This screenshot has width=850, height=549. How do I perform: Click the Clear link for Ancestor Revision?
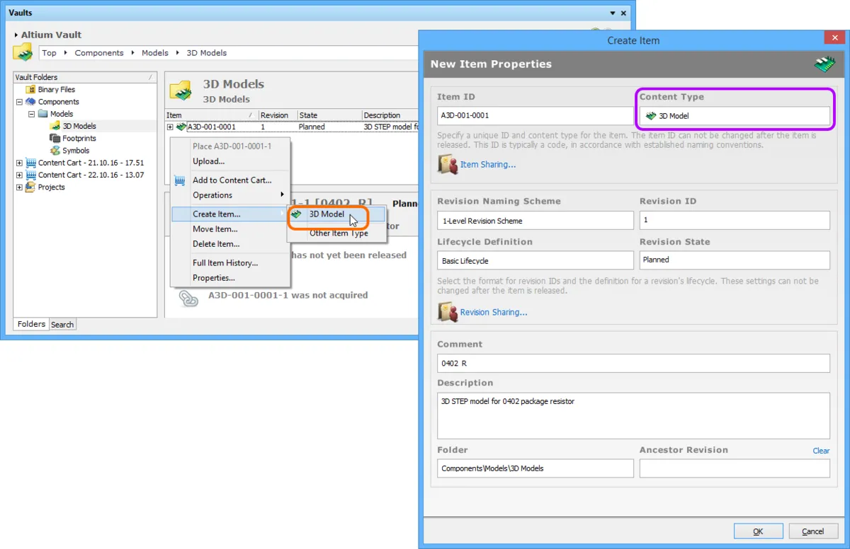coord(821,451)
